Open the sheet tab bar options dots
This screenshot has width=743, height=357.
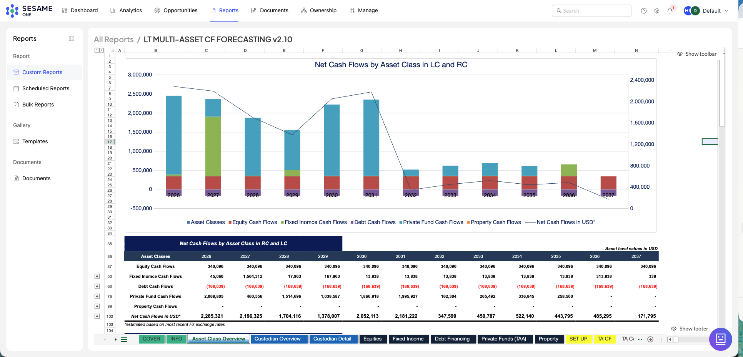tap(662, 339)
